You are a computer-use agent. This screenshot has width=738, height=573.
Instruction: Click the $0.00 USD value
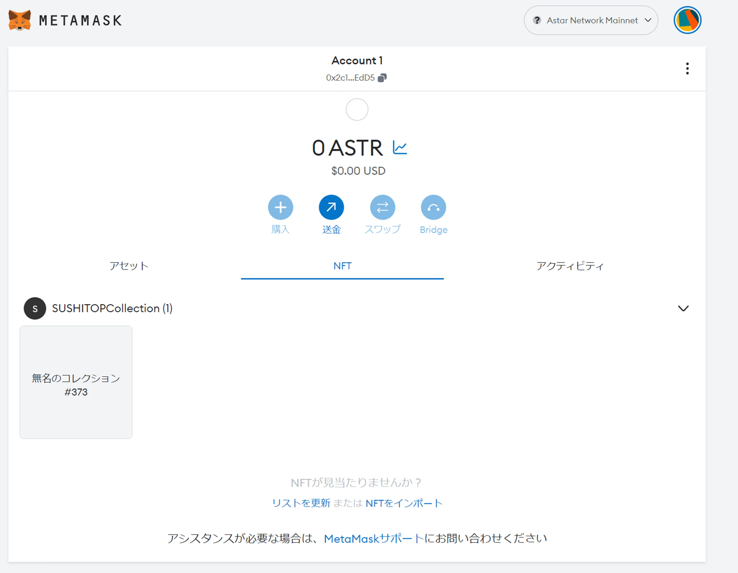point(358,171)
